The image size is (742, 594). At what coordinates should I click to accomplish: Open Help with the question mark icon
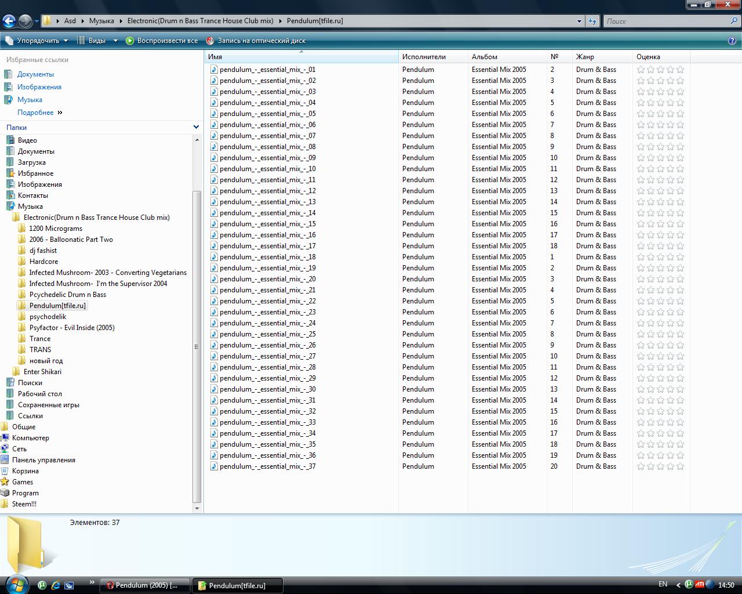(732, 41)
